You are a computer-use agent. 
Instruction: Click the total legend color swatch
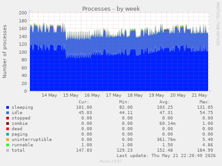coord(8,150)
